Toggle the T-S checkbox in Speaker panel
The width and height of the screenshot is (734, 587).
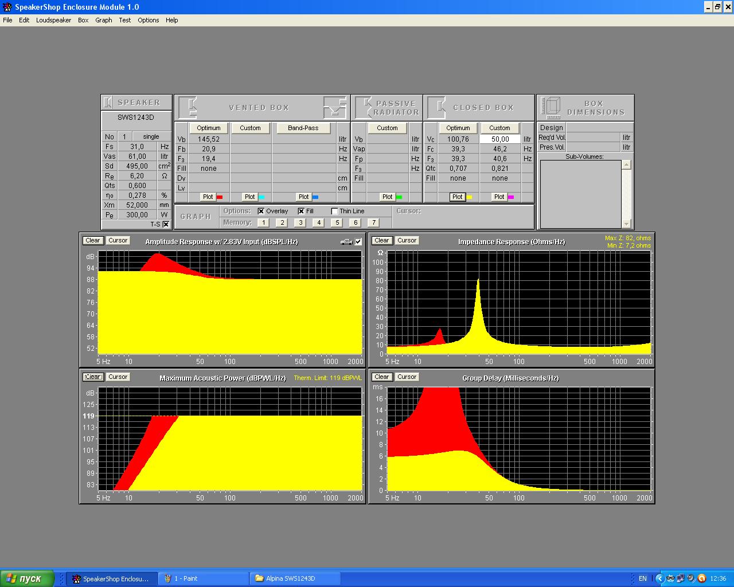(166, 224)
